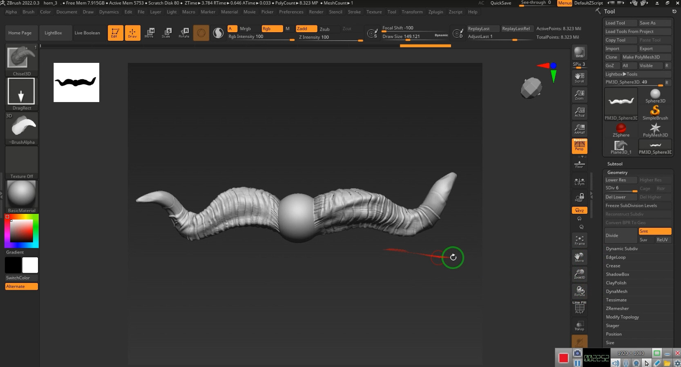Open the Texture Off picker

[22, 162]
